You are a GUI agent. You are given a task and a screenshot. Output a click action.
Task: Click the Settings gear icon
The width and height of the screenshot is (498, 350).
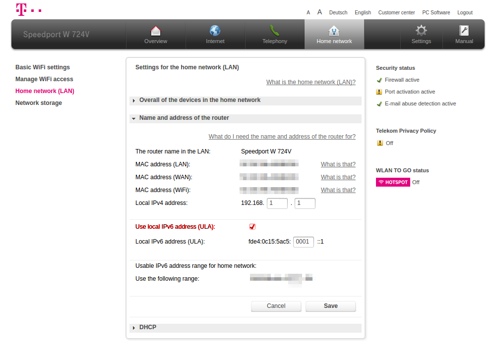coord(421,31)
